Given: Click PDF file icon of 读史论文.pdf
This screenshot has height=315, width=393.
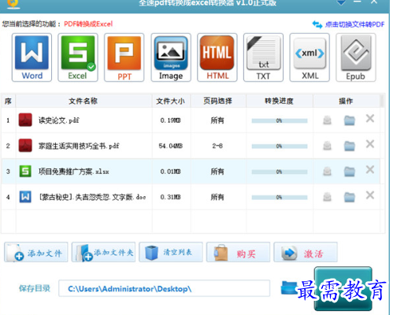Looking at the screenshot, I should 25,120.
